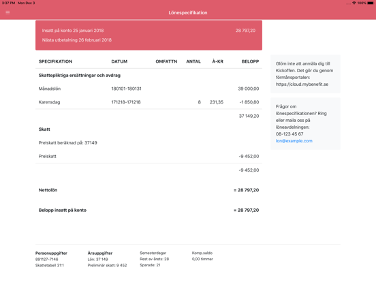The image size is (376, 282).
Task: Click the à-kr value 231,35
Action: [217, 102]
